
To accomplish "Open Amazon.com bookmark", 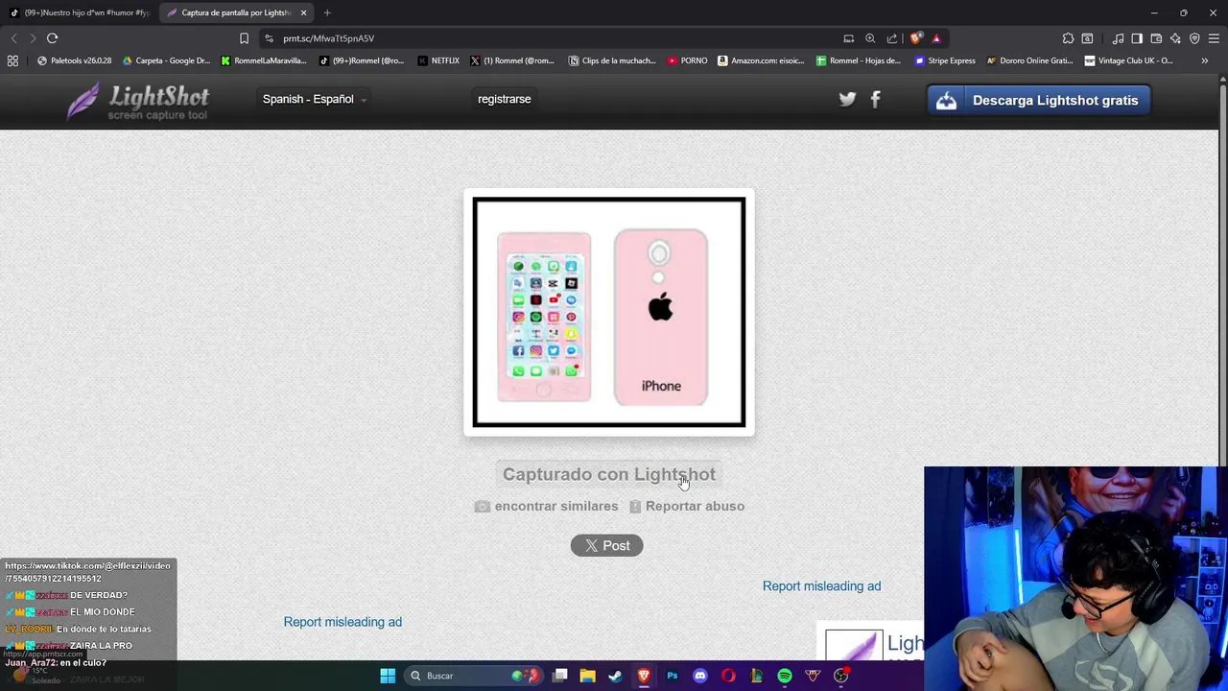I will tap(761, 60).
